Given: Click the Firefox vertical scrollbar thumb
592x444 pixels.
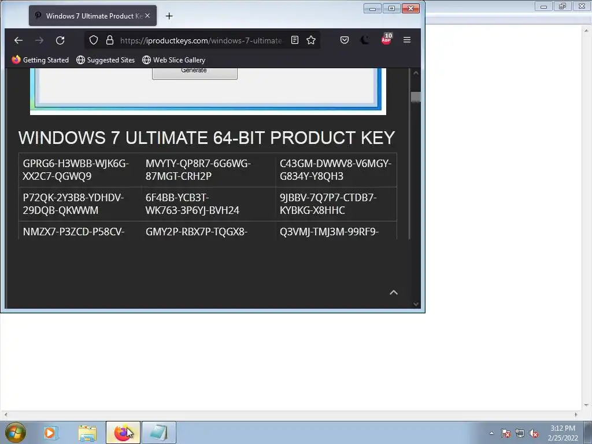Looking at the screenshot, I should (416, 97).
